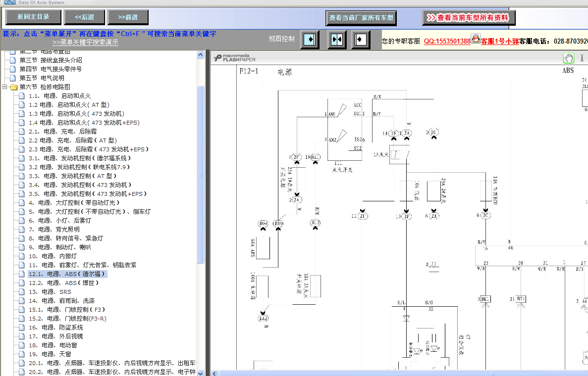Select 6、电源、小灯、后雾灯
Screen dimensions: 588x376
tap(59, 221)
